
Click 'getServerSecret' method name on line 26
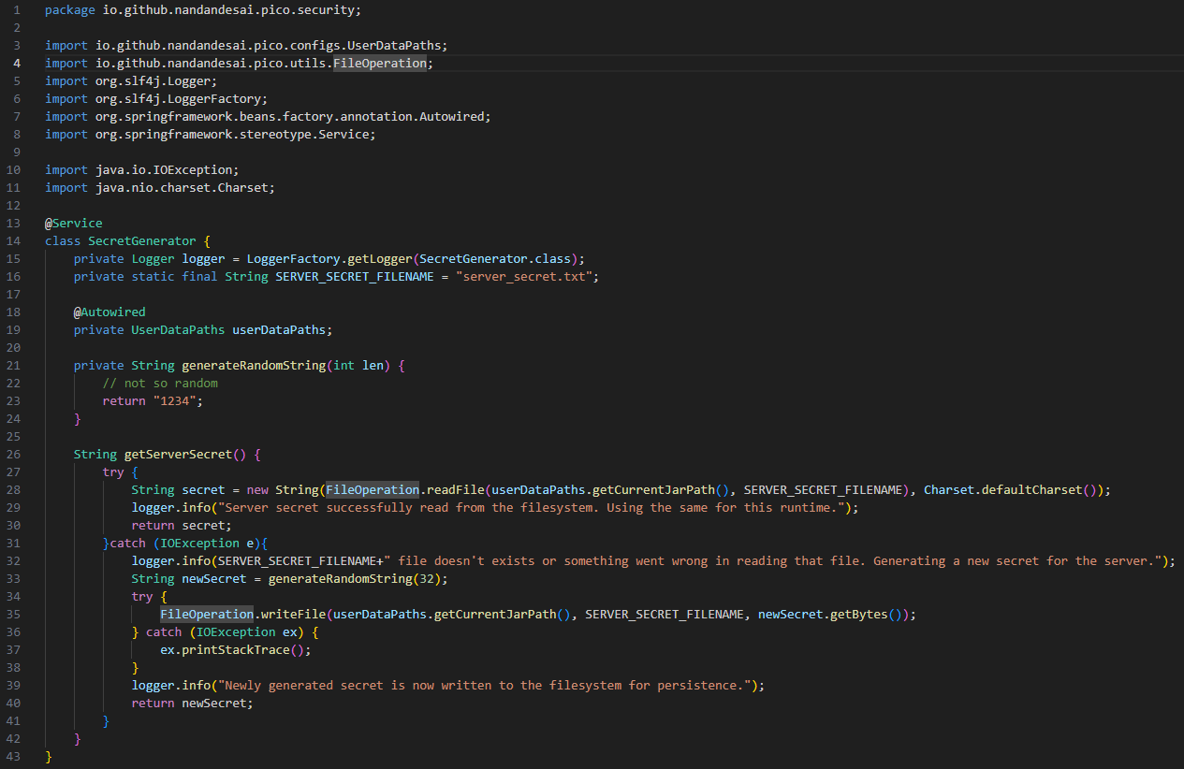(x=178, y=455)
